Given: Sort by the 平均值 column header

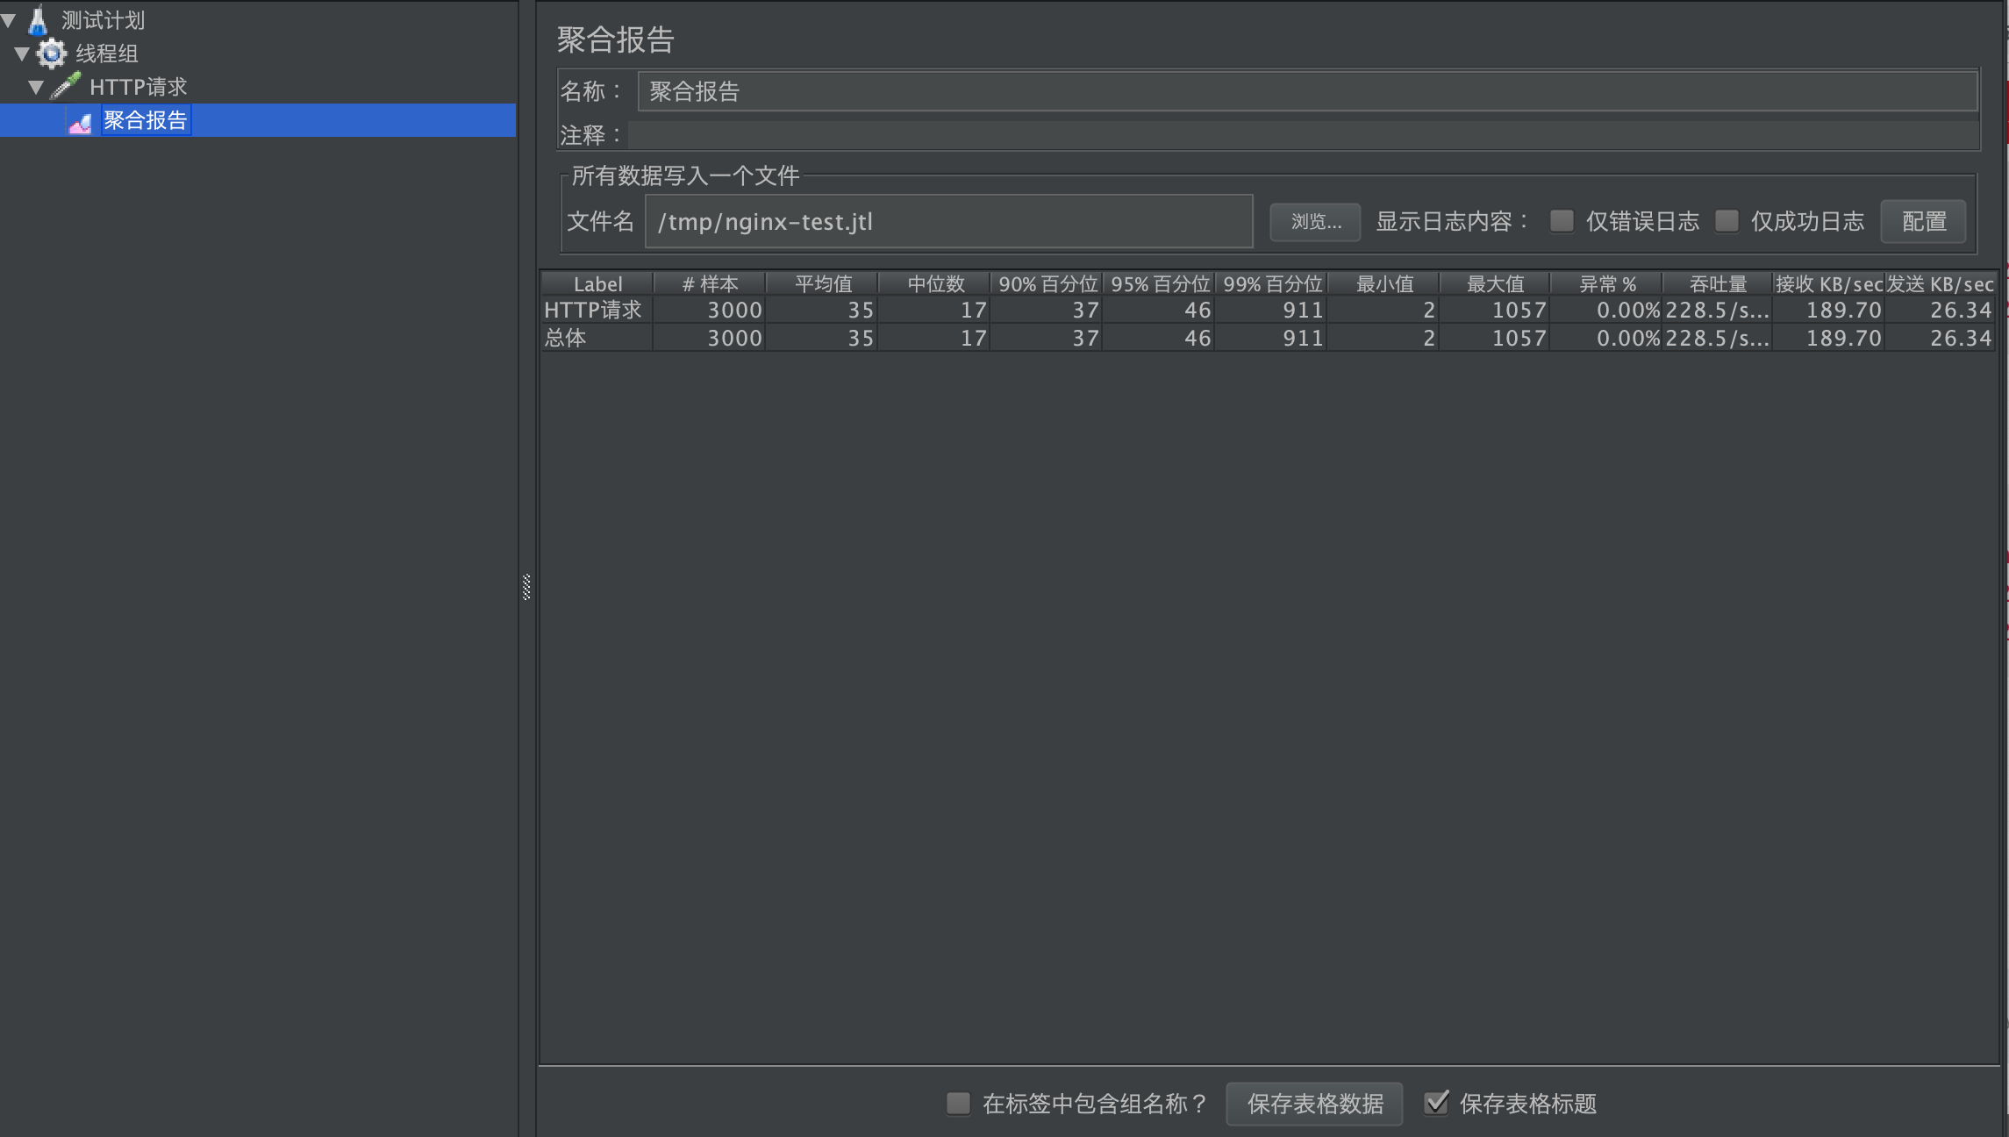Looking at the screenshot, I should (x=823, y=284).
